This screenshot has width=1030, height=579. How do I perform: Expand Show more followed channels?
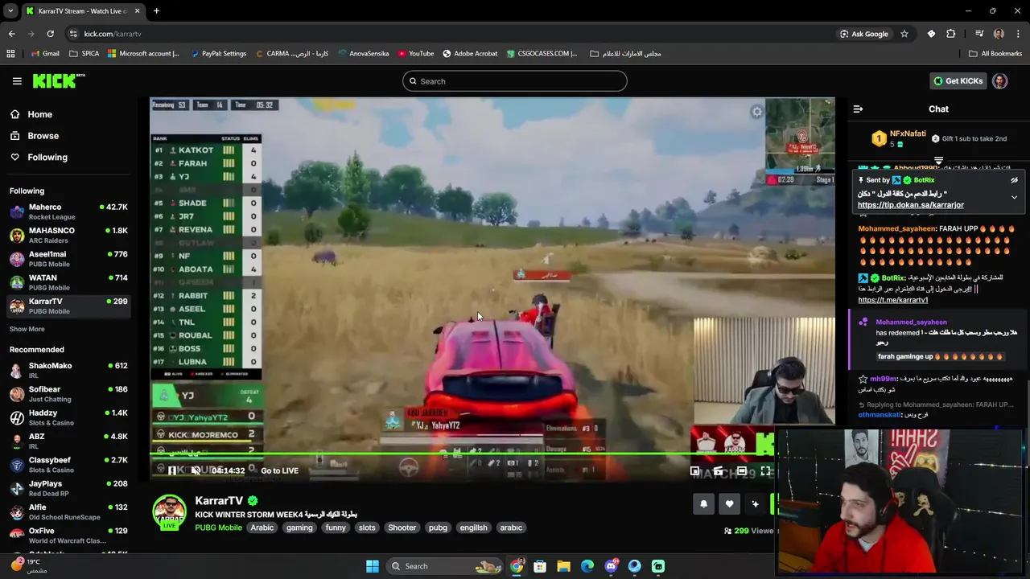pos(27,329)
